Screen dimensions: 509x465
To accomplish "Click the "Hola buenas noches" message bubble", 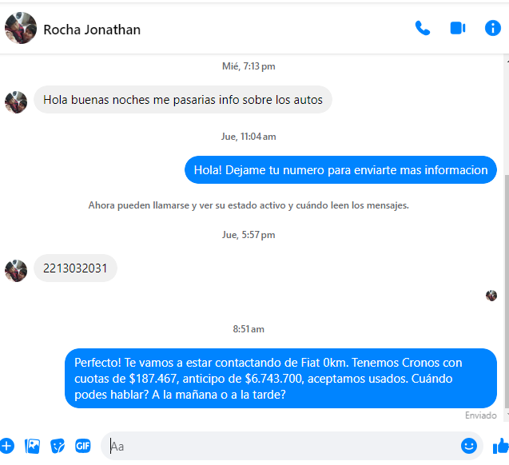I will (183, 100).
